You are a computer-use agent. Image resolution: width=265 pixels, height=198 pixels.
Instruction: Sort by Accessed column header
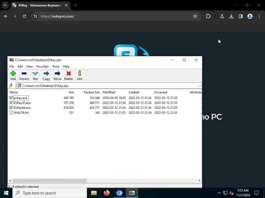tap(165, 92)
